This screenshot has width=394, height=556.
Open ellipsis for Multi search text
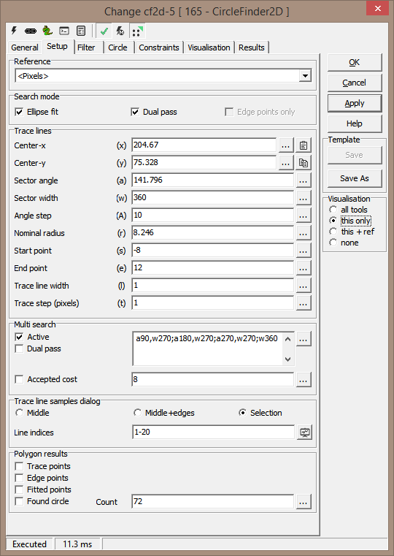(304, 339)
